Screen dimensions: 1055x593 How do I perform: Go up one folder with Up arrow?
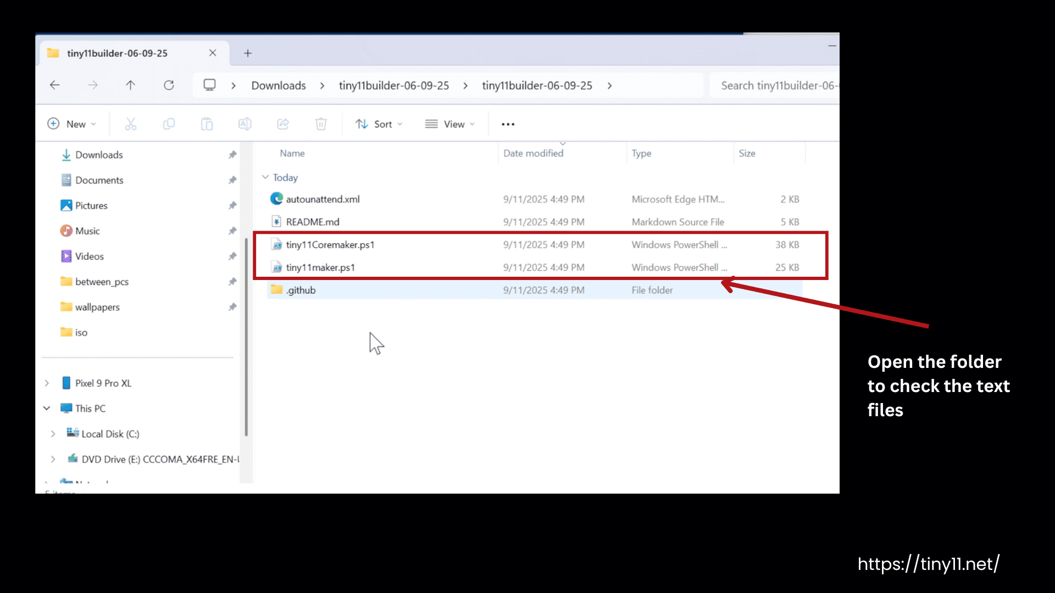(x=130, y=85)
